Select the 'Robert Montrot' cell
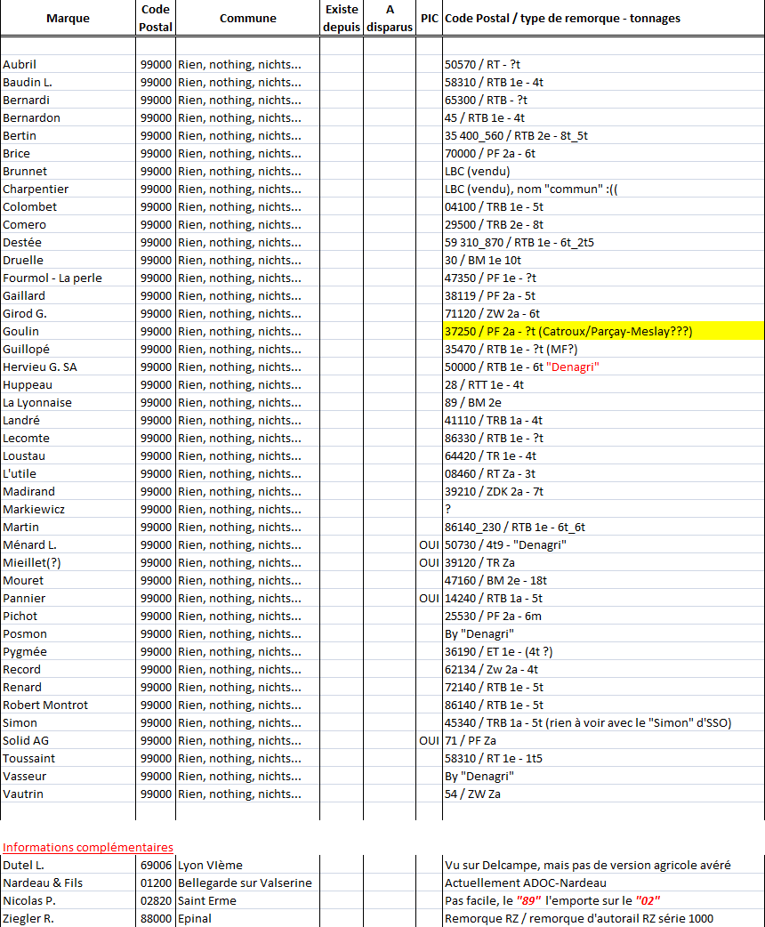This screenshot has width=765, height=927. pyautogui.click(x=68, y=704)
